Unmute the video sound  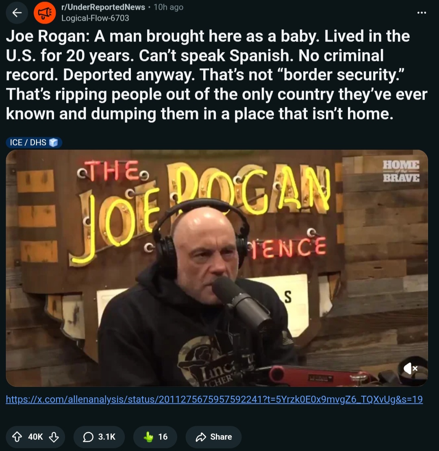[x=410, y=368]
